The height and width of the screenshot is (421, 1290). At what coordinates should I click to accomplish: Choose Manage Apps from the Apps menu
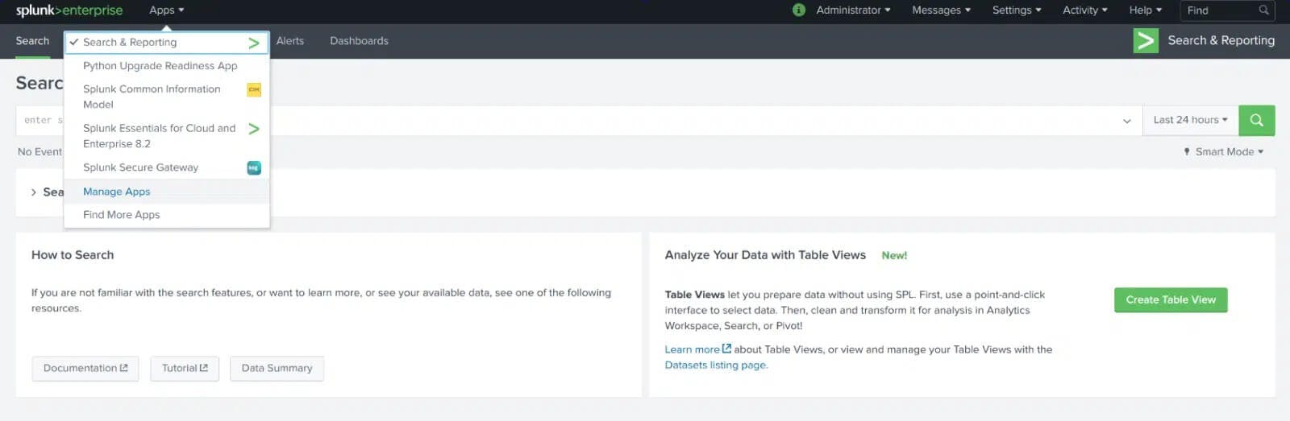[117, 192]
